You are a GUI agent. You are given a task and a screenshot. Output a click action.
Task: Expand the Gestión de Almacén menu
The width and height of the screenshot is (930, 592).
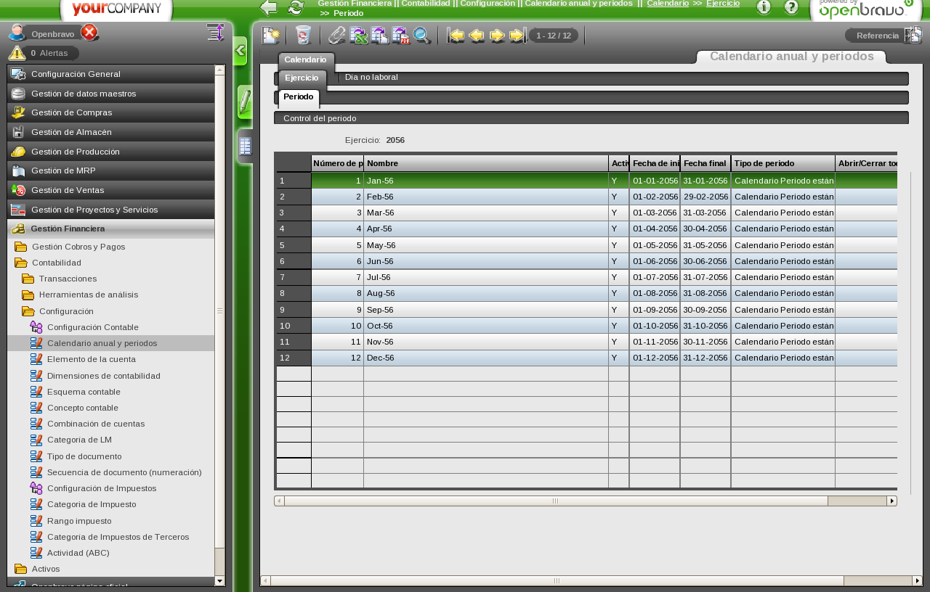pyautogui.click(x=111, y=132)
